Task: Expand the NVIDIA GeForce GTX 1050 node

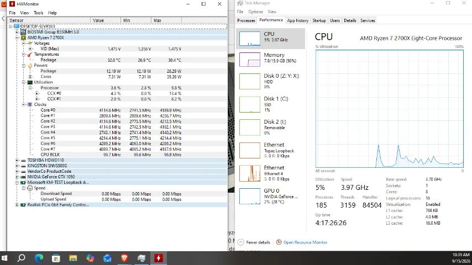Action: 17,177
